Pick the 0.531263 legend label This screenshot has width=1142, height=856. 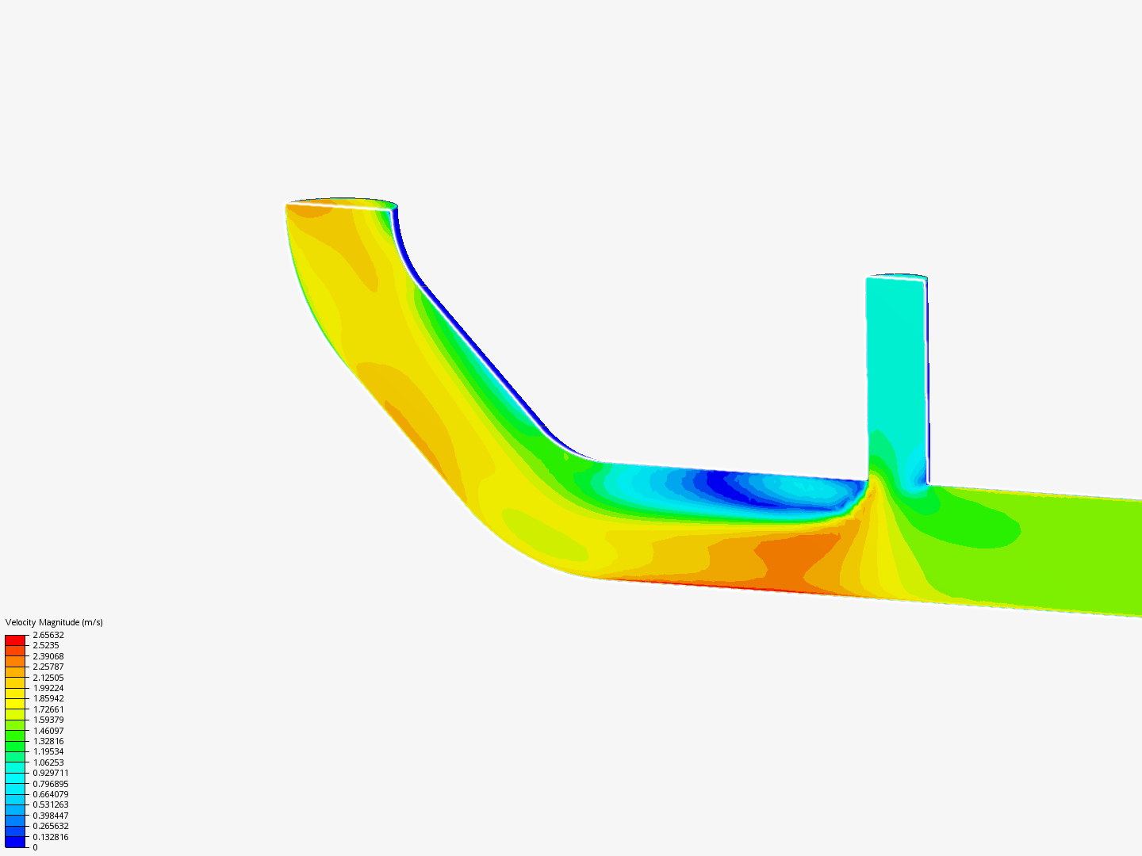51,804
